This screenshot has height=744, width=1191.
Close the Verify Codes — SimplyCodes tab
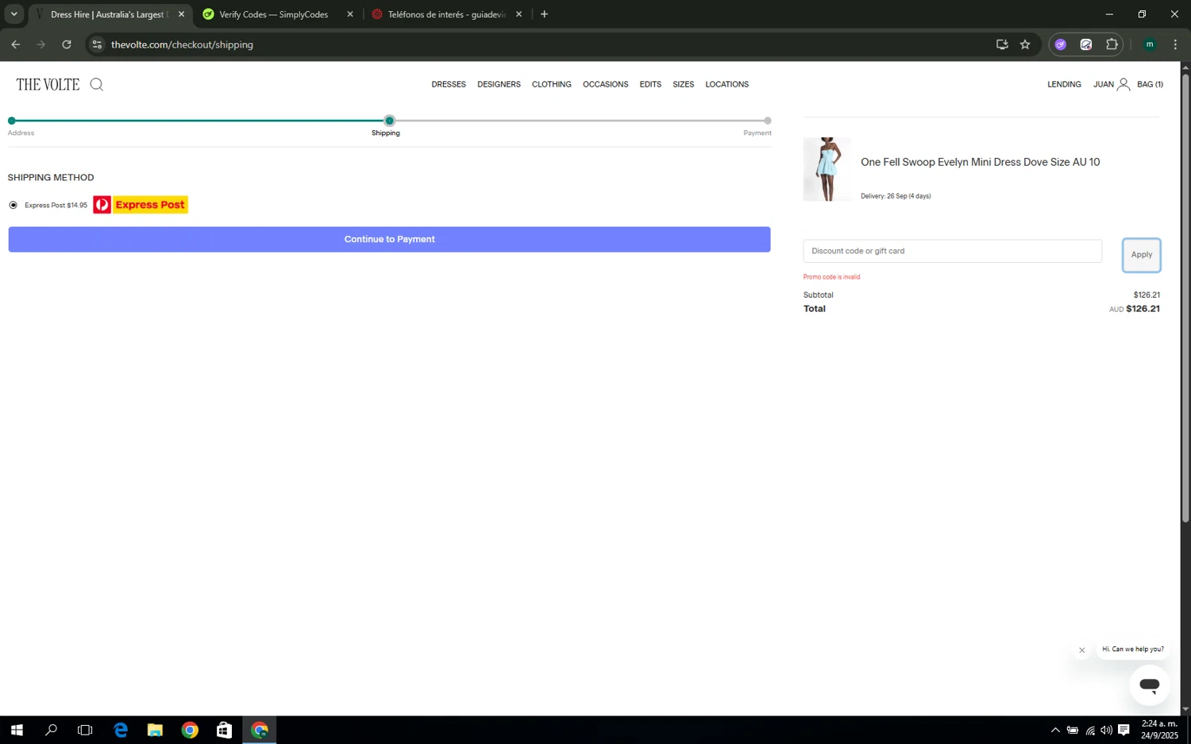point(349,14)
